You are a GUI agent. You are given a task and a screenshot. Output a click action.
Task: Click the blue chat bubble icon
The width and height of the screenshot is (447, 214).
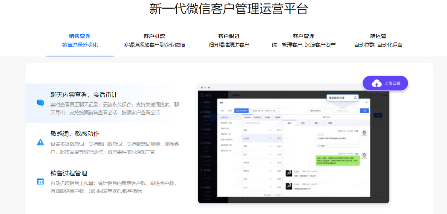(40, 103)
